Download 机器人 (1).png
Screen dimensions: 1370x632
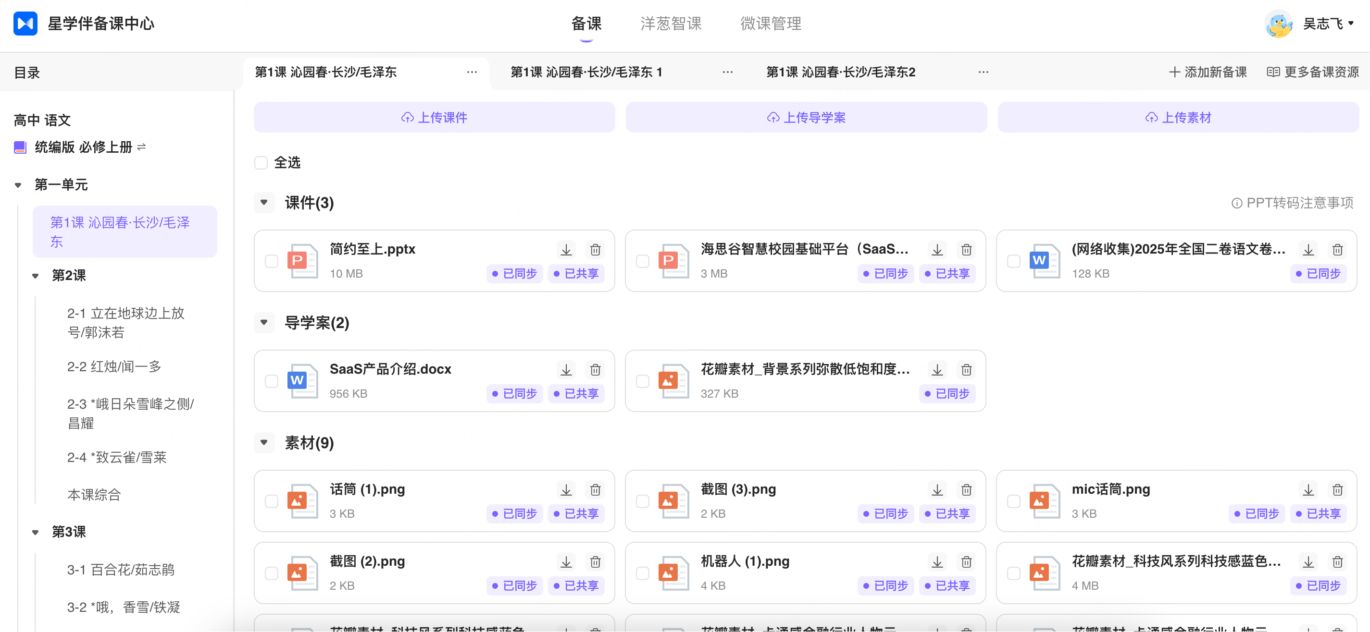(937, 562)
